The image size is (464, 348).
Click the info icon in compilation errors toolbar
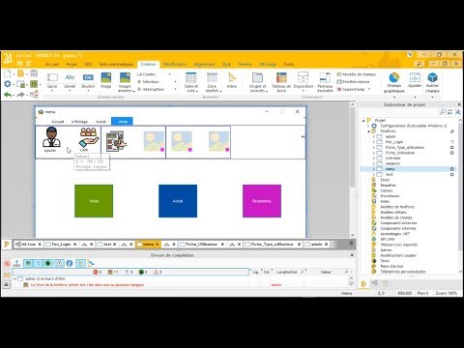click(x=70, y=263)
